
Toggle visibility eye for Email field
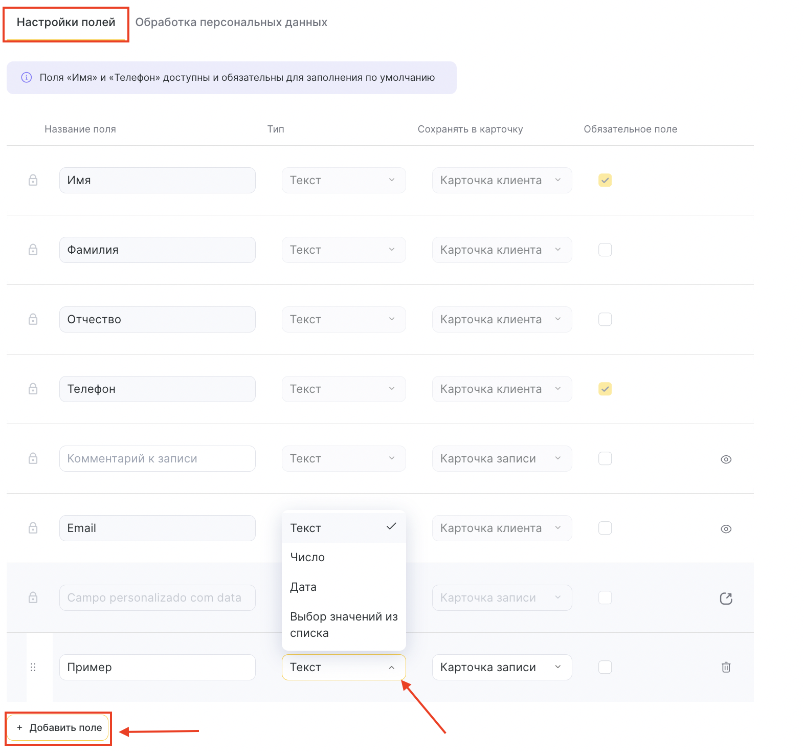[726, 529]
